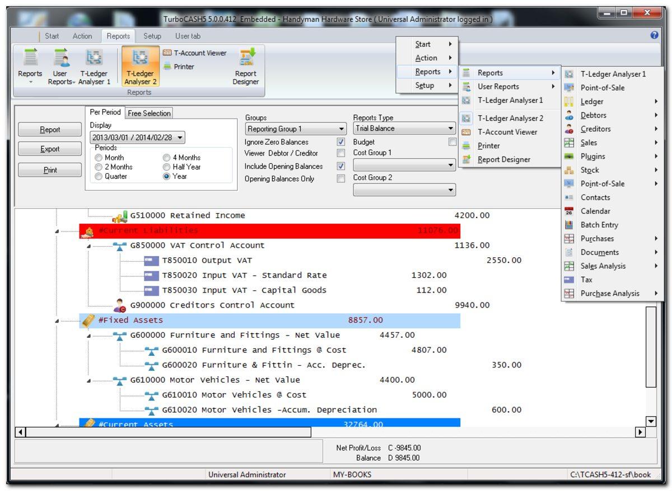Switch to the Free Selection tab
Image resolution: width=672 pixels, height=491 pixels.
149,114
